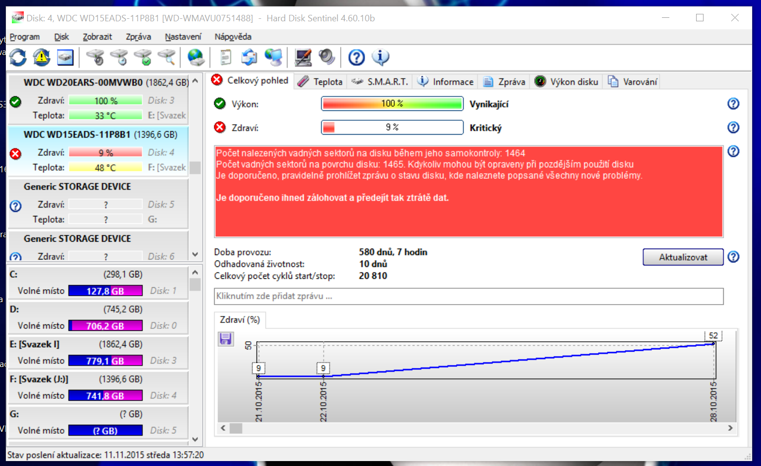
Task: Open the Nápověda menu
Action: 233,37
